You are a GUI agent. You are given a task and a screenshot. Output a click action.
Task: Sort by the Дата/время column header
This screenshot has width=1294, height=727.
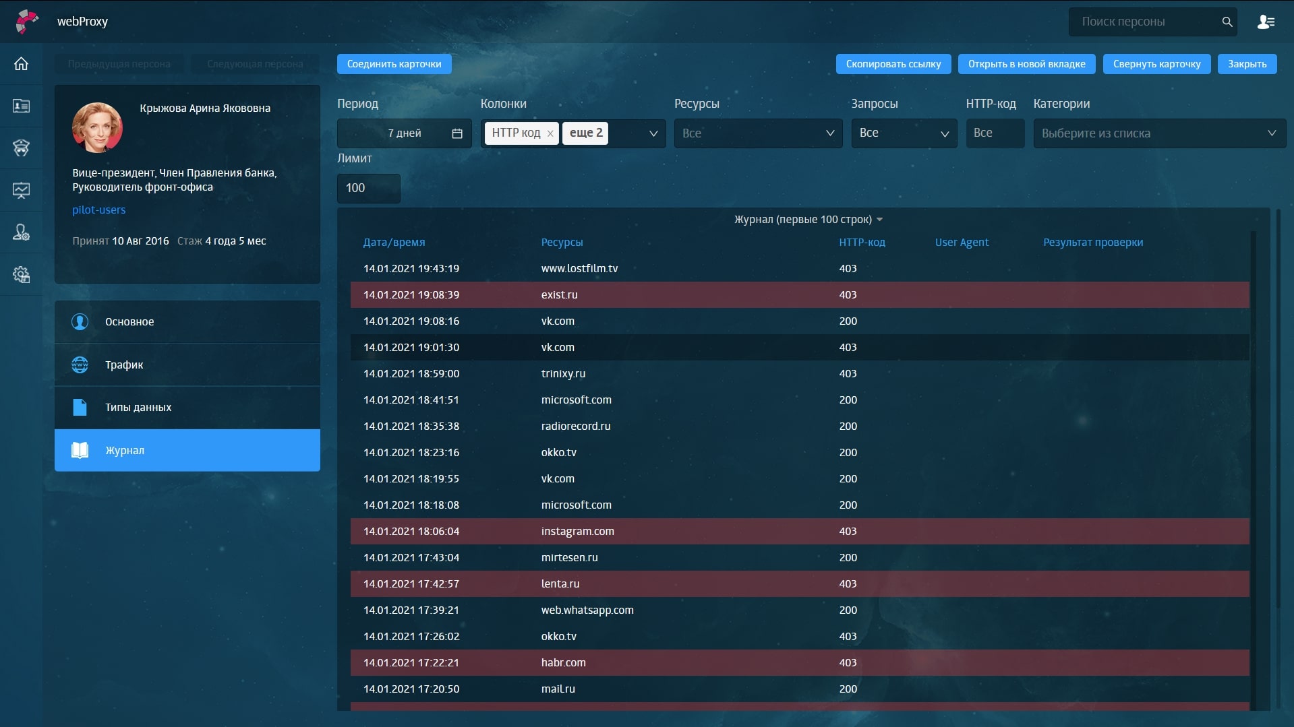coord(394,243)
